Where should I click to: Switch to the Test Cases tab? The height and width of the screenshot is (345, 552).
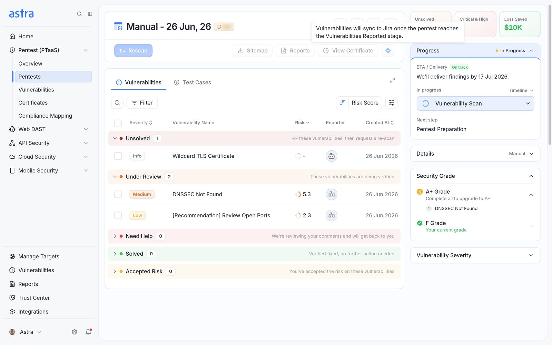(193, 82)
